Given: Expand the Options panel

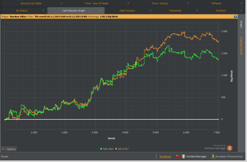Looking at the screenshot, I should pyautogui.click(x=9, y=149).
